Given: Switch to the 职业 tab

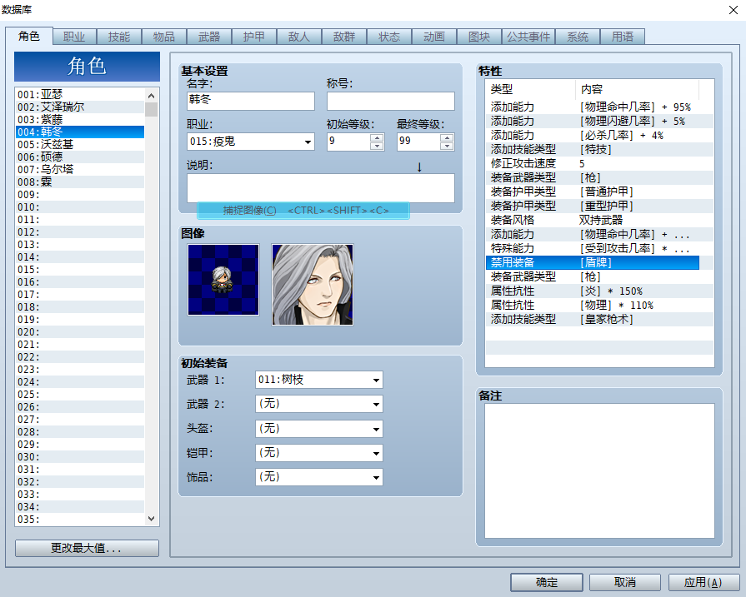Looking at the screenshot, I should tap(74, 37).
